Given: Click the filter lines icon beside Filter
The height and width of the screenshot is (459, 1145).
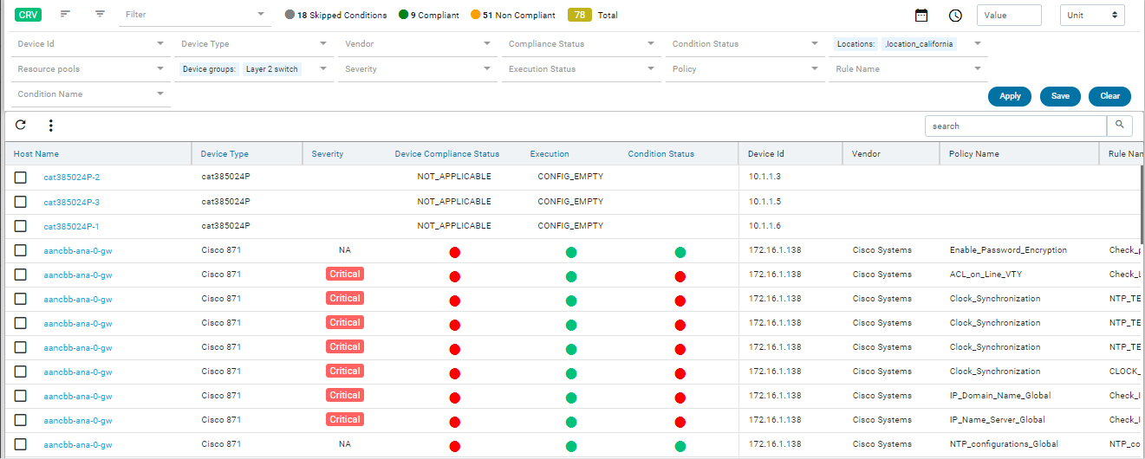Looking at the screenshot, I should 101,15.
